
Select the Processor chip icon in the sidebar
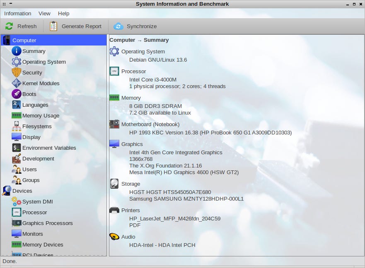point(17,212)
